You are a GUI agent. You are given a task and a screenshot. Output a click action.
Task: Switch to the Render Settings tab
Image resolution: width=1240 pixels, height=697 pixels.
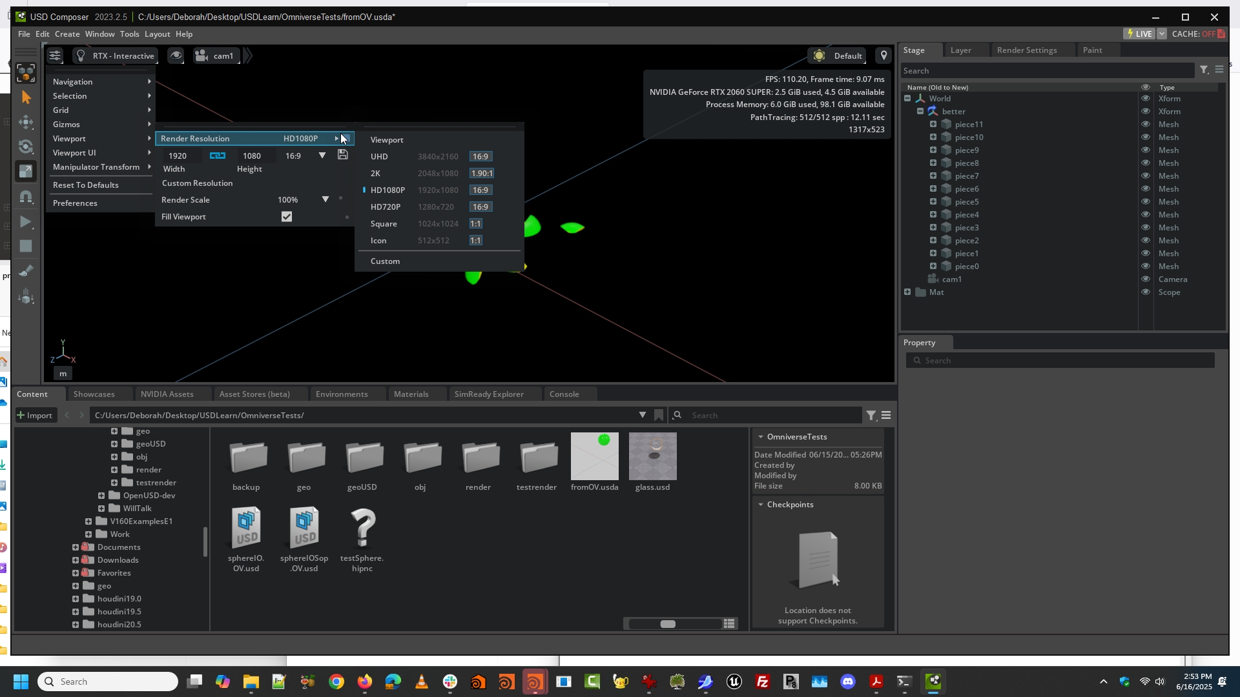pyautogui.click(x=1026, y=50)
